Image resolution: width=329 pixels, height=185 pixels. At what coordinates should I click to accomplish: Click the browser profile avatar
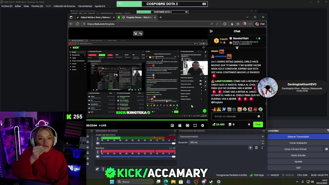pos(244,24)
